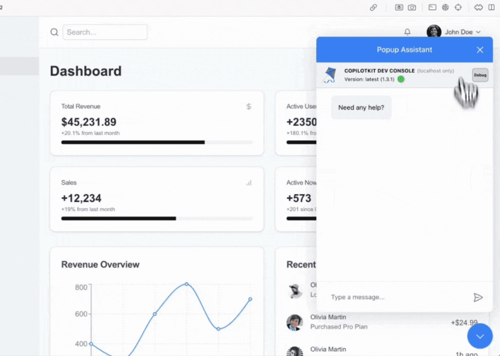
Task: Click the +2350 active users value
Action: (x=302, y=122)
